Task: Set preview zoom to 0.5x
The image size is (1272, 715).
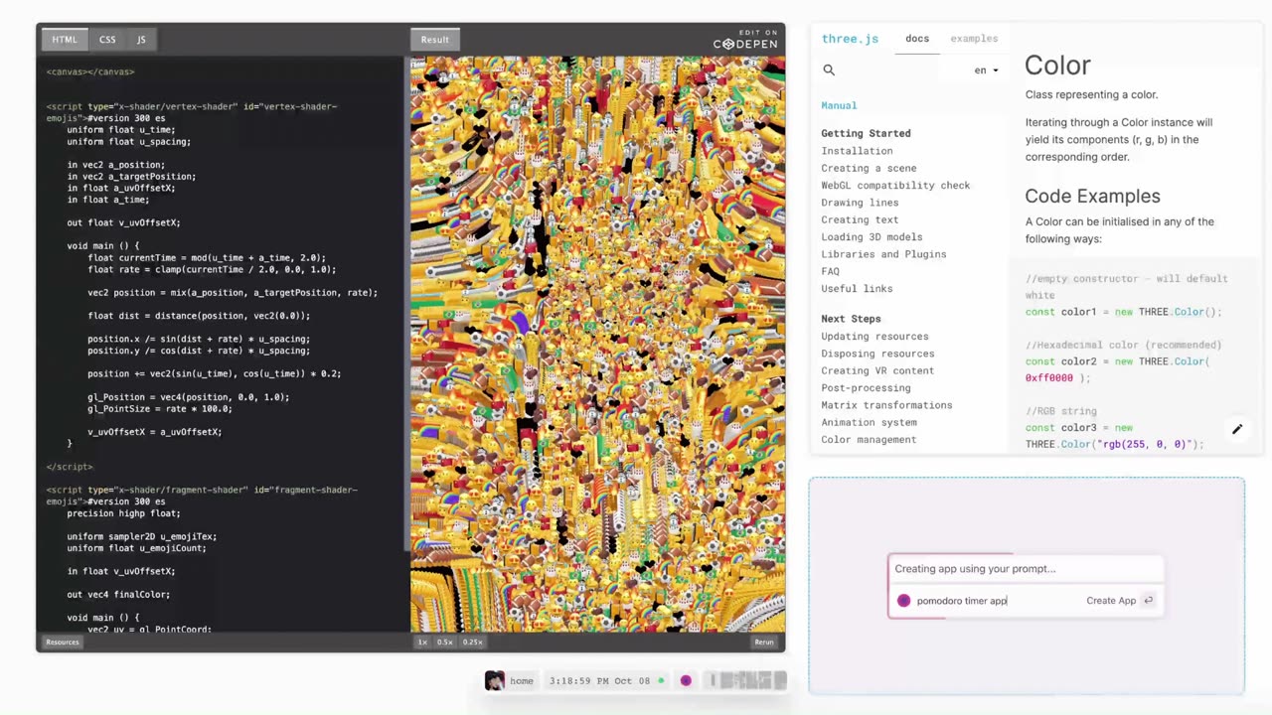Action: [x=444, y=643]
